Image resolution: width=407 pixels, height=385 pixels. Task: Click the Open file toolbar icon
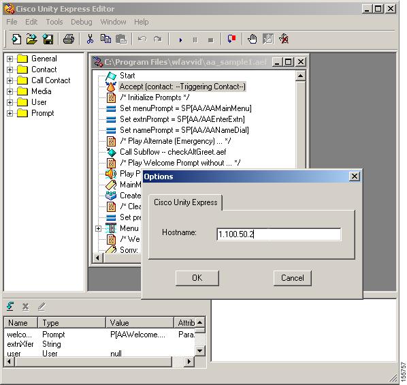(32, 40)
